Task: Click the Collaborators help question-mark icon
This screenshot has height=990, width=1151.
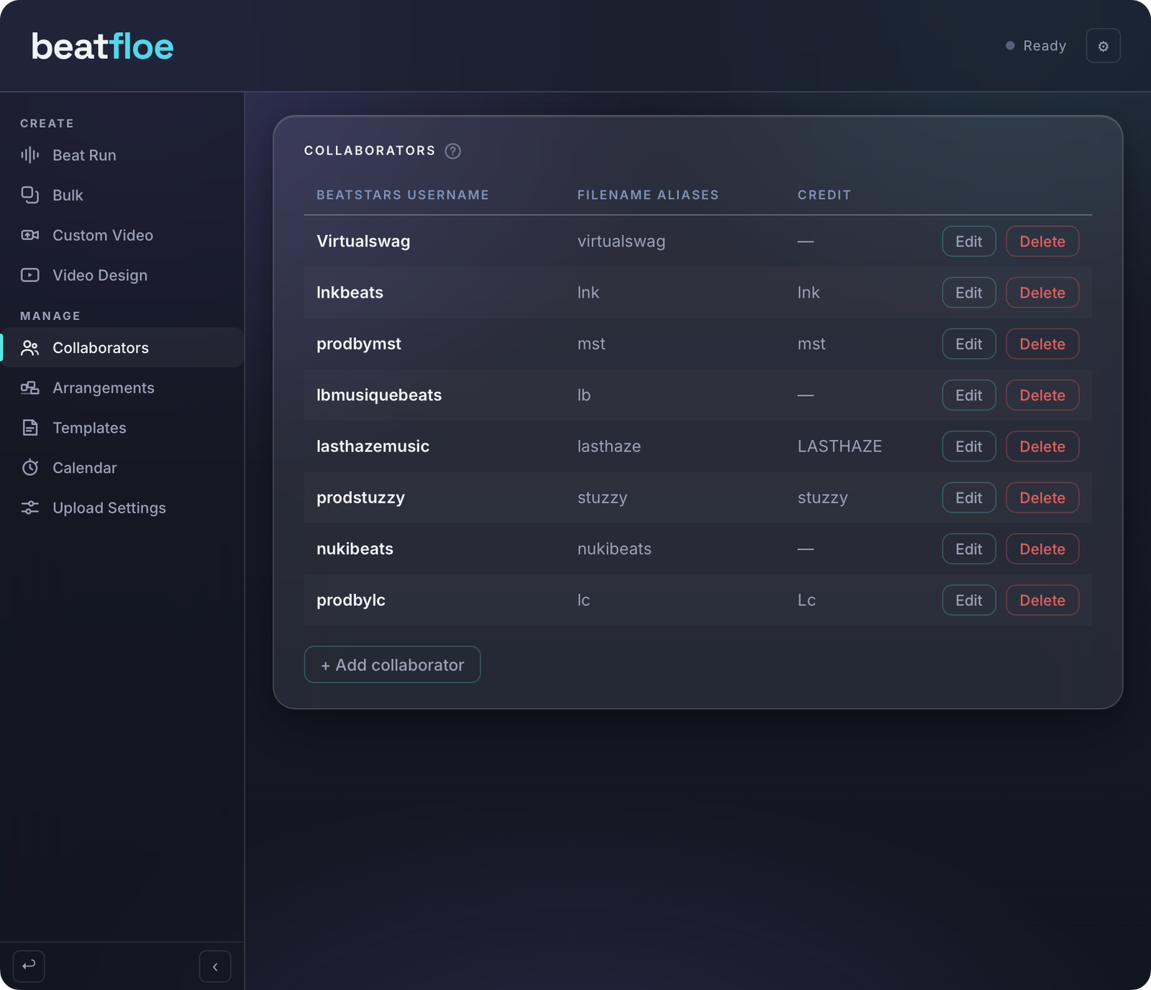Action: pos(452,151)
